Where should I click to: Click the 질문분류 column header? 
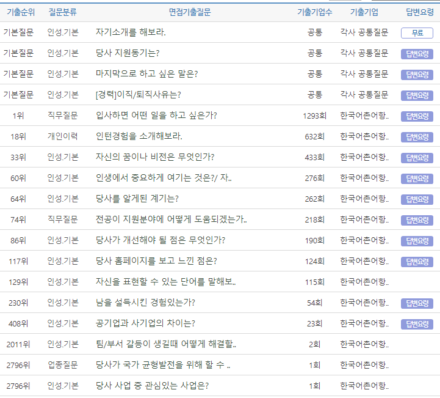62,12
